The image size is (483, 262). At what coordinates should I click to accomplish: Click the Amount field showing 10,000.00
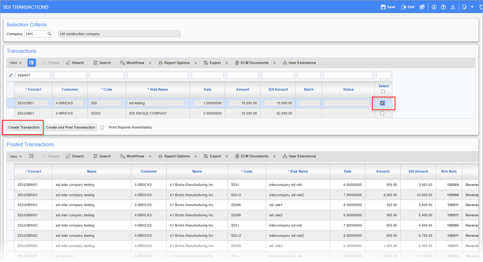(x=243, y=103)
